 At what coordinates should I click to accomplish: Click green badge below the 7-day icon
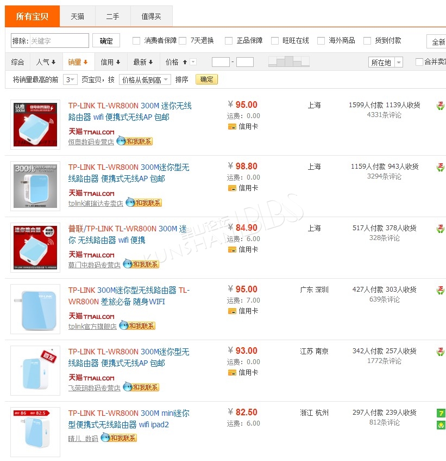coord(441,425)
